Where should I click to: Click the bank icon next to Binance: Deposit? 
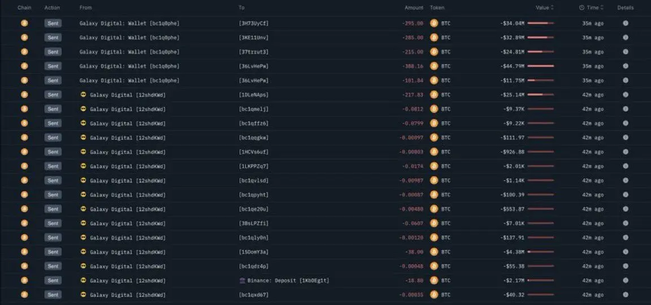point(242,281)
